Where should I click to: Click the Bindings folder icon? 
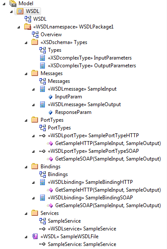[x=35, y=167]
